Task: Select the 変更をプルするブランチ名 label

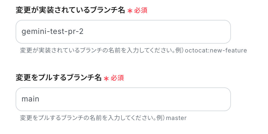Action: (x=59, y=78)
